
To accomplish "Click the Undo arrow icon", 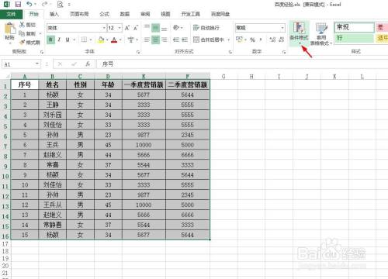I will tap(29, 4).
